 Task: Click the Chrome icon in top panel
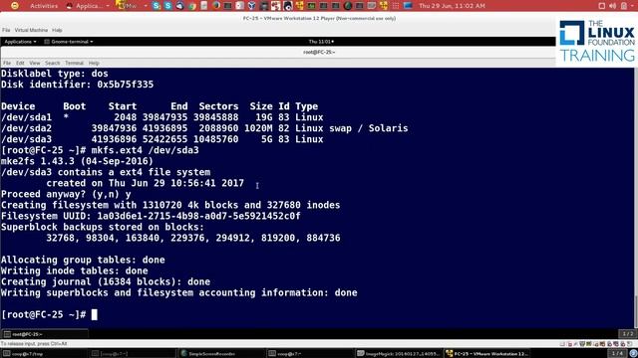[191, 6]
